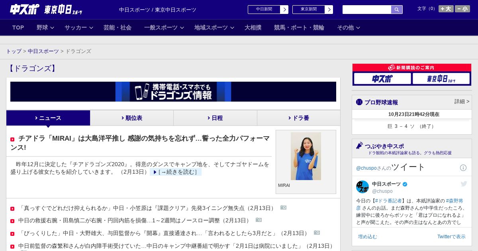This screenshot has width=478, height=251.
Task: Open 芸能・社会 navigation item
Action: pyautogui.click(x=118, y=27)
